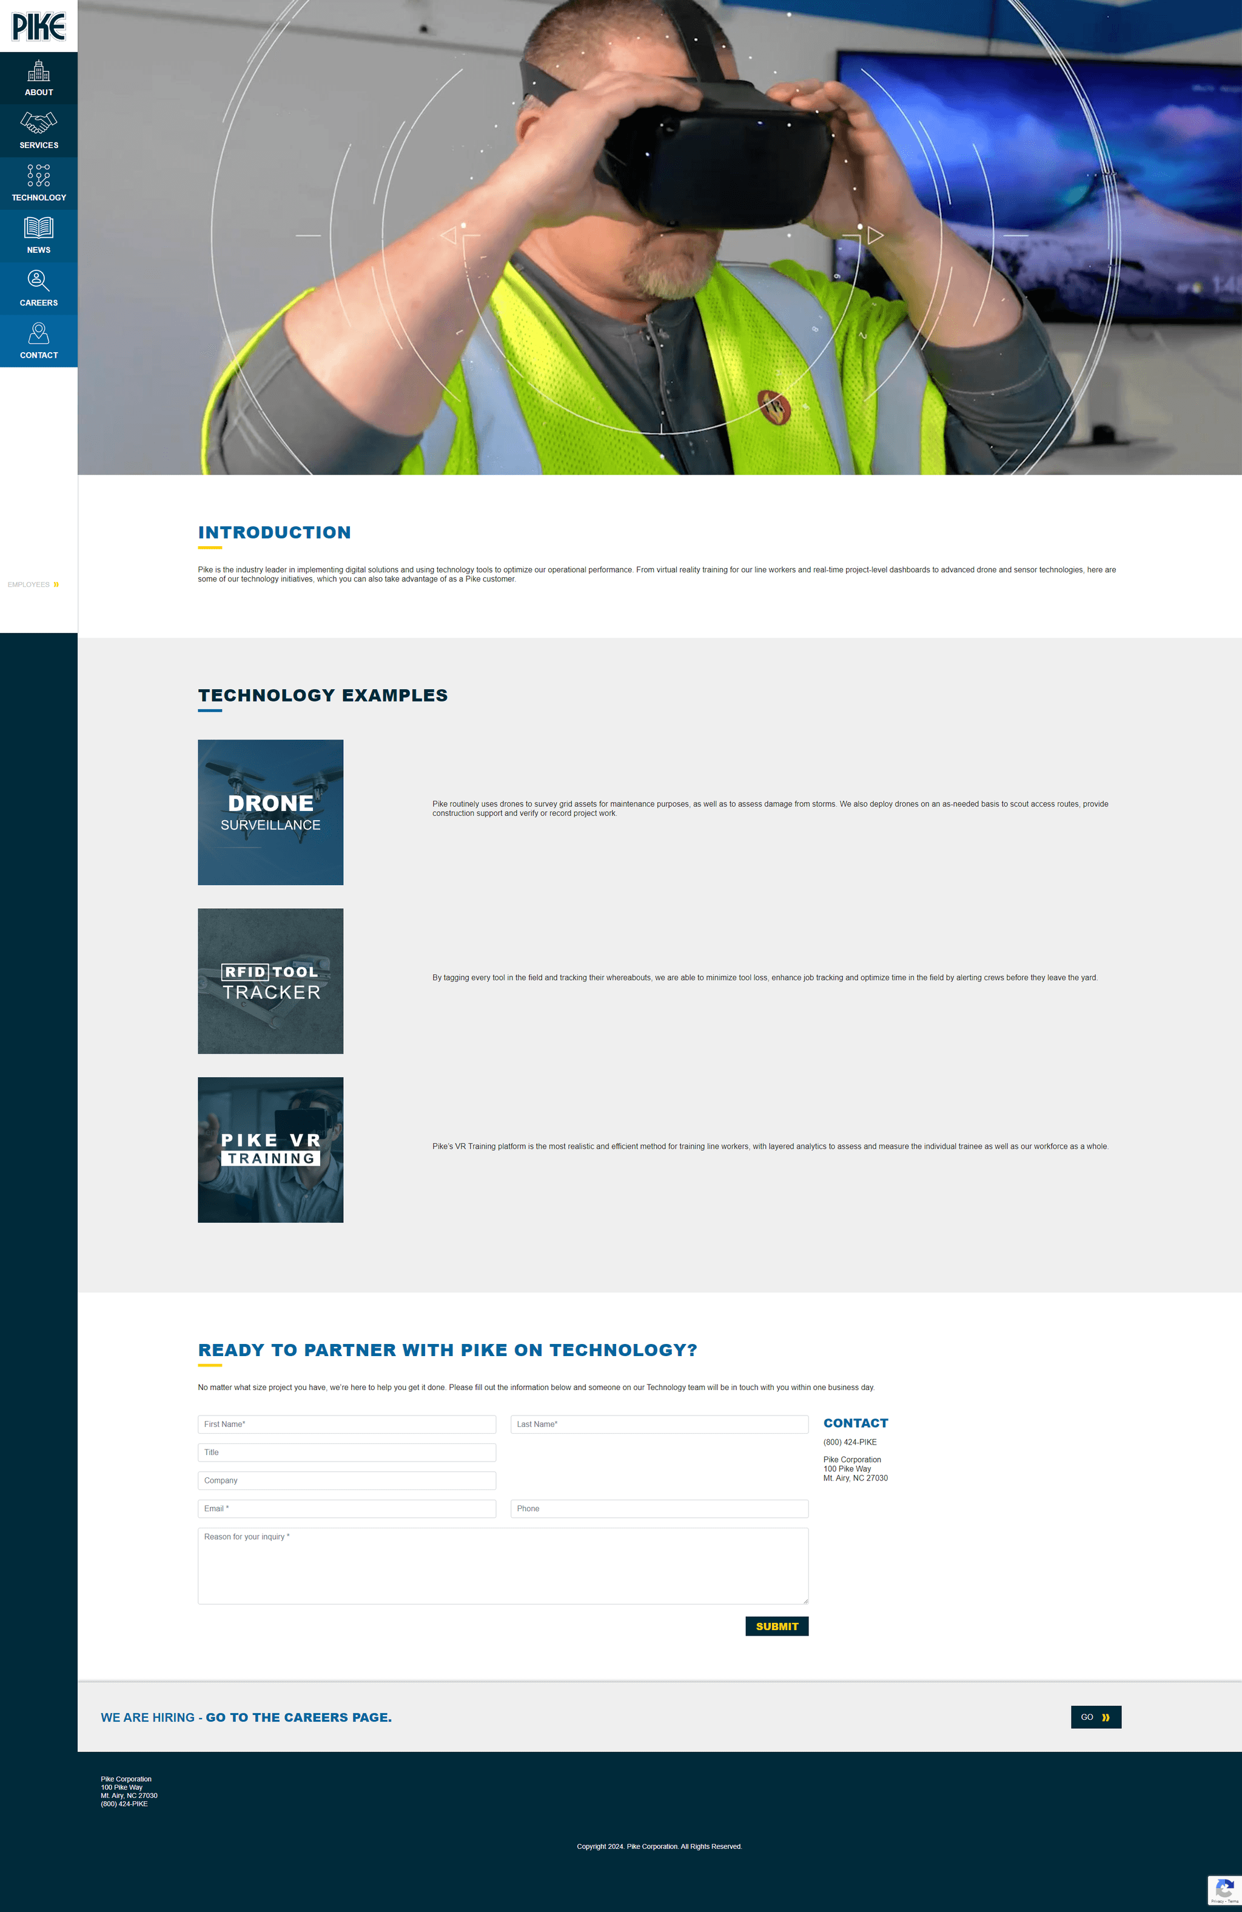Open the About building icon

point(39,71)
